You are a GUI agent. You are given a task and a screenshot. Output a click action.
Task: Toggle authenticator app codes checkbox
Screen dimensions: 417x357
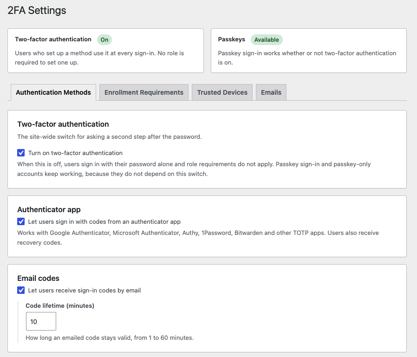pos(21,221)
